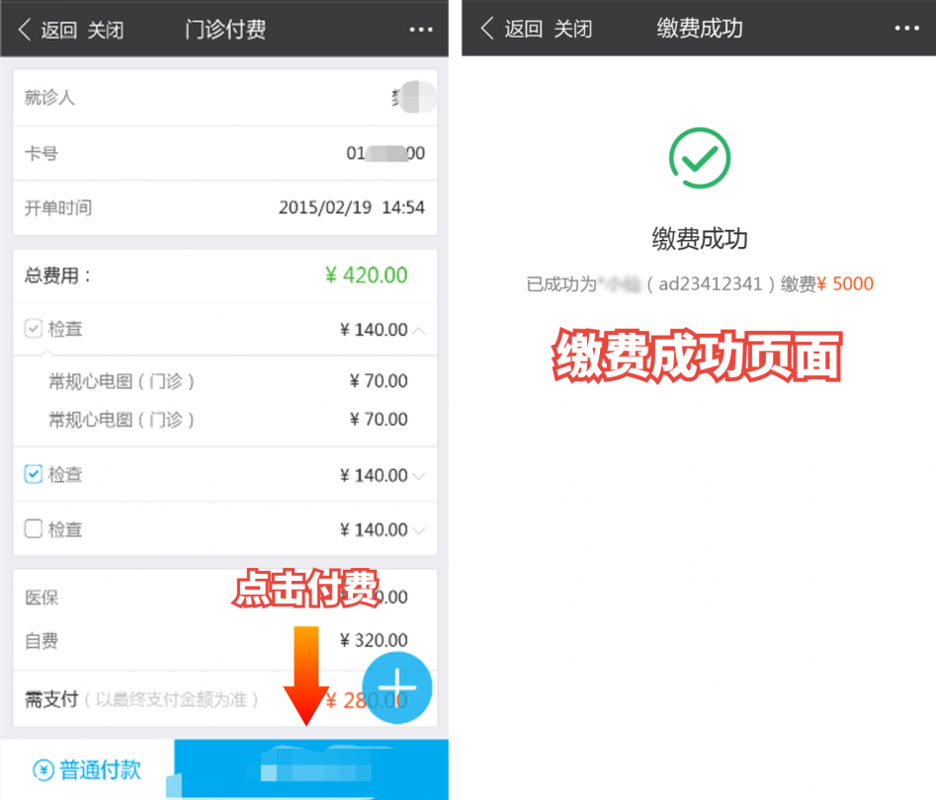
Task: Tap the green success checkmark icon
Action: (700, 158)
